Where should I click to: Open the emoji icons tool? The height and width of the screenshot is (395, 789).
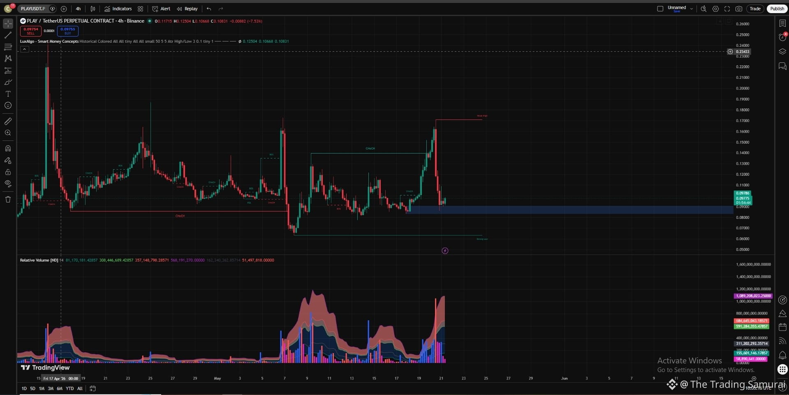(x=8, y=106)
